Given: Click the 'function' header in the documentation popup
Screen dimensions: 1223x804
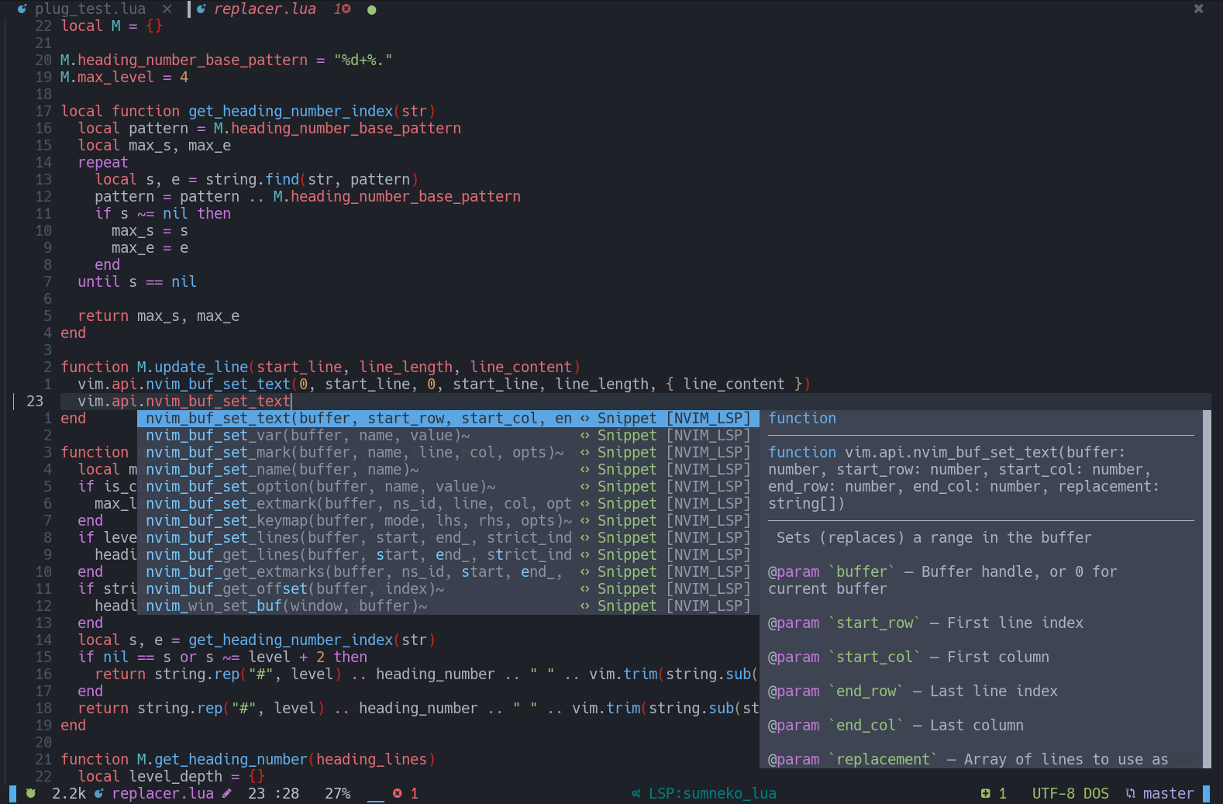Looking at the screenshot, I should [802, 418].
